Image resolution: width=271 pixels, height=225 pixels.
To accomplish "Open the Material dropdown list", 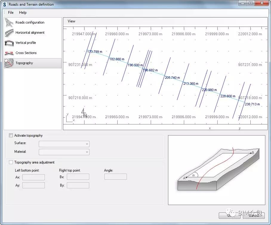I will 87,152.
